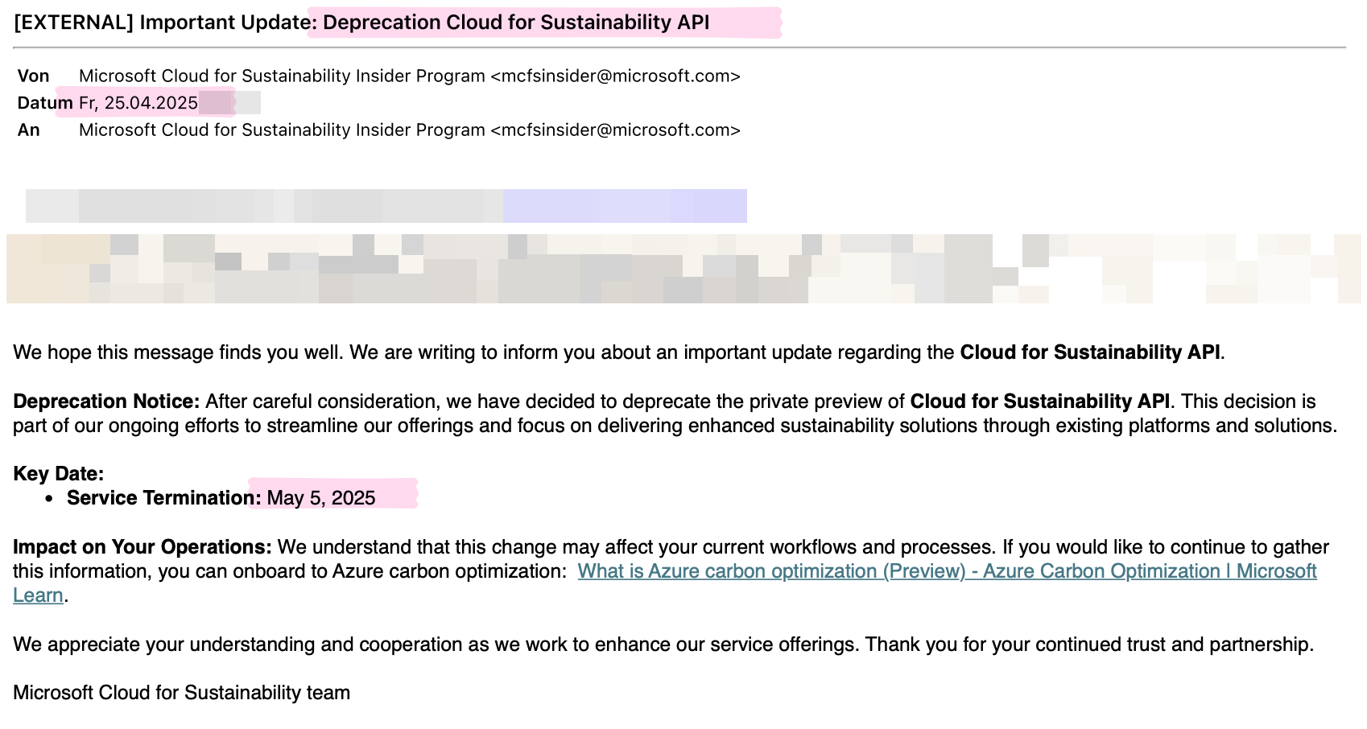1367x729 pixels.
Task: Click the blurred banner image
Action: pyautogui.click(x=683, y=269)
